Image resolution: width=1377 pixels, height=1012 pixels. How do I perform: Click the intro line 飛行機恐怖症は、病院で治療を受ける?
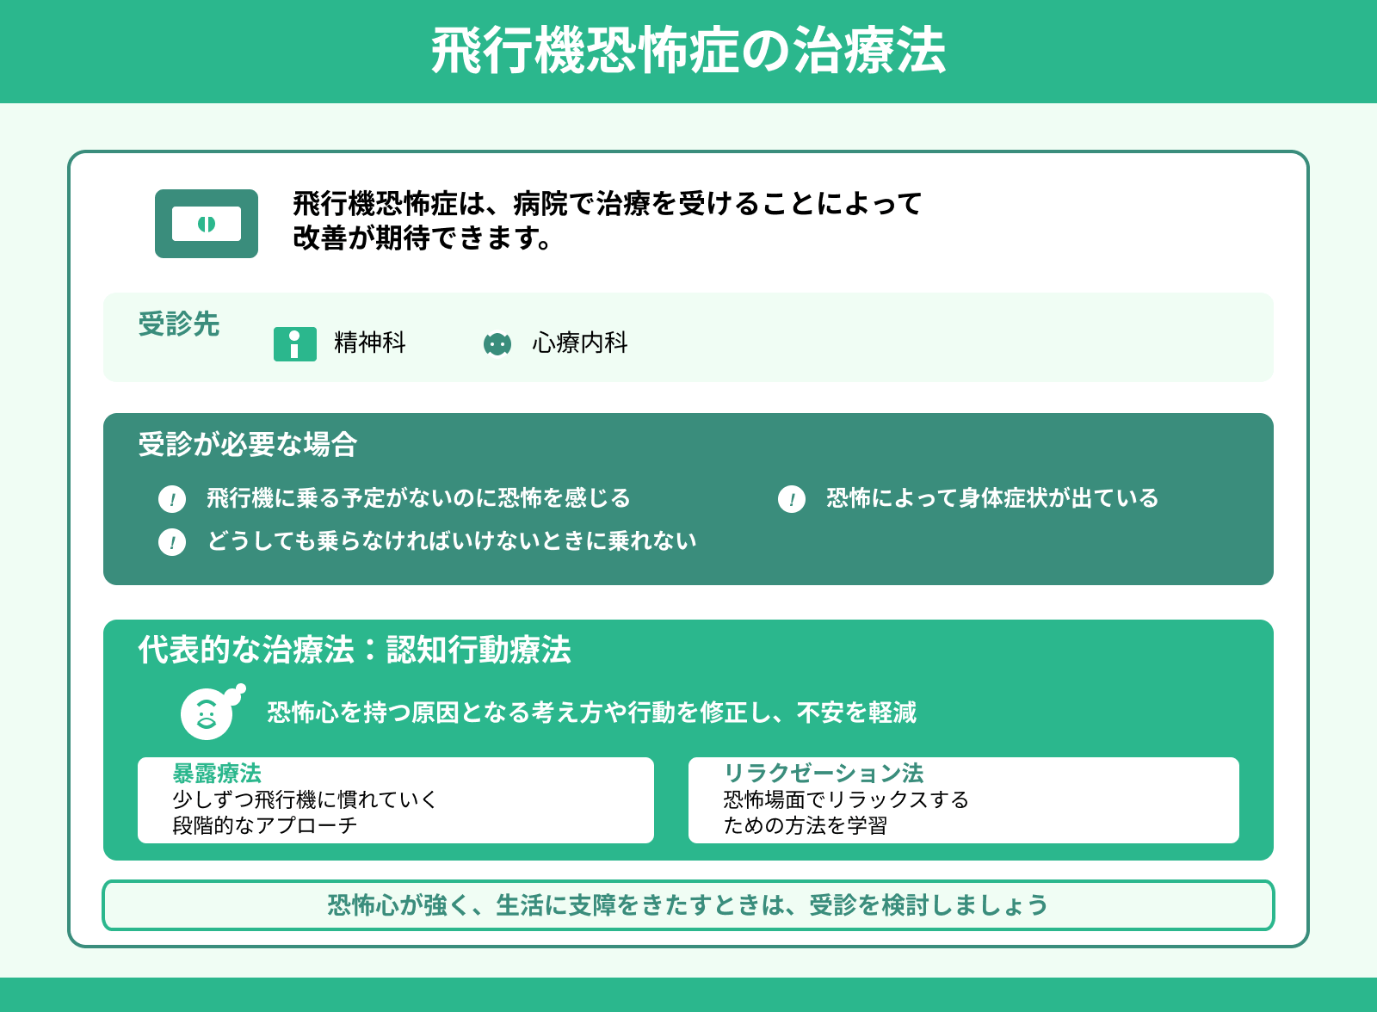pos(608,204)
